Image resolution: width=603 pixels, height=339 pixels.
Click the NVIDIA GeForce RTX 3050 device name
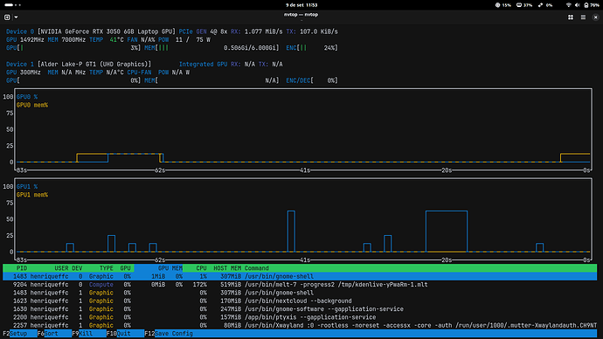click(x=106, y=32)
